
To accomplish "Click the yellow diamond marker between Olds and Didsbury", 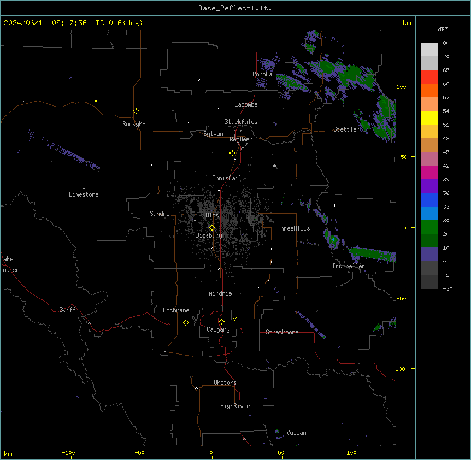I will tap(212, 228).
